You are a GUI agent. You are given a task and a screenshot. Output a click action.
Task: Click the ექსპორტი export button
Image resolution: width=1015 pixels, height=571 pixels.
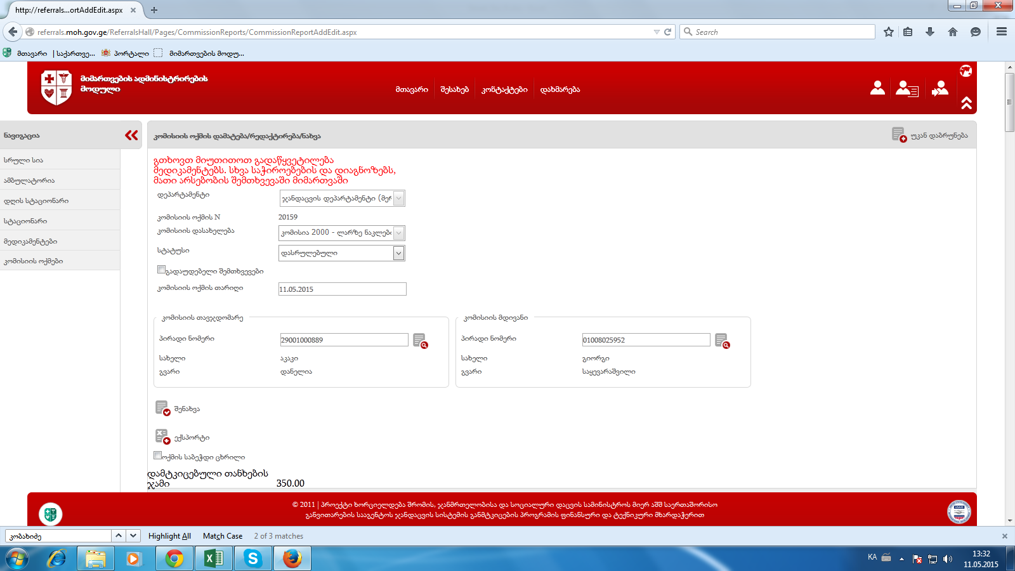click(182, 437)
